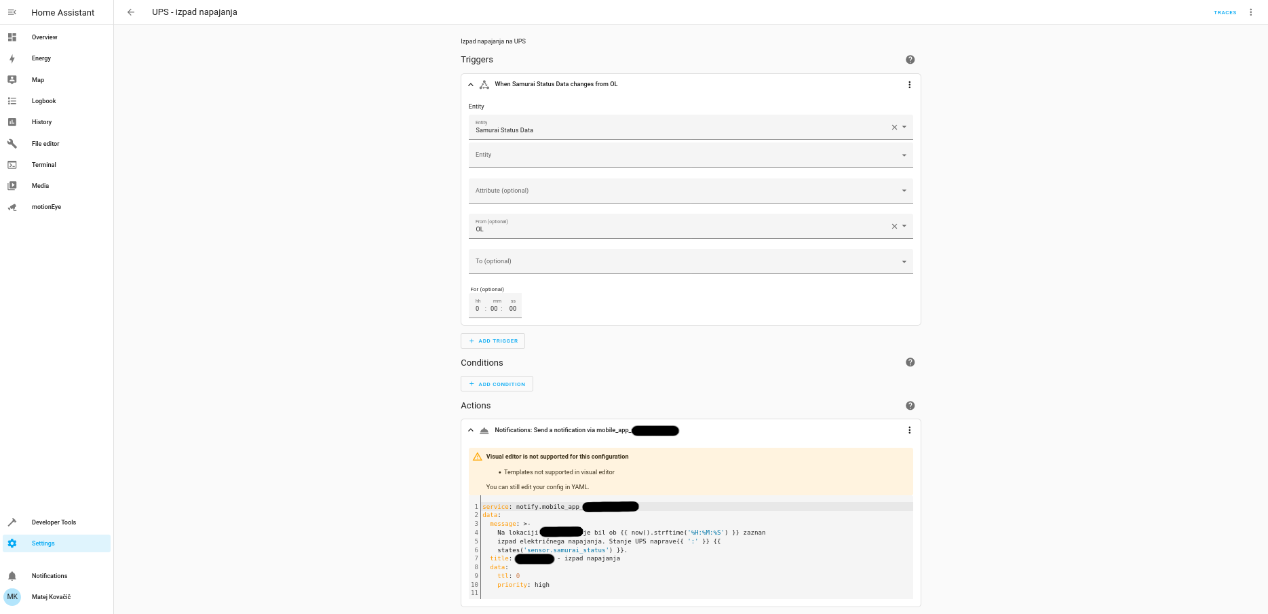Collapse the Send a notification action
Image resolution: width=1268 pixels, height=614 pixels.
471,430
